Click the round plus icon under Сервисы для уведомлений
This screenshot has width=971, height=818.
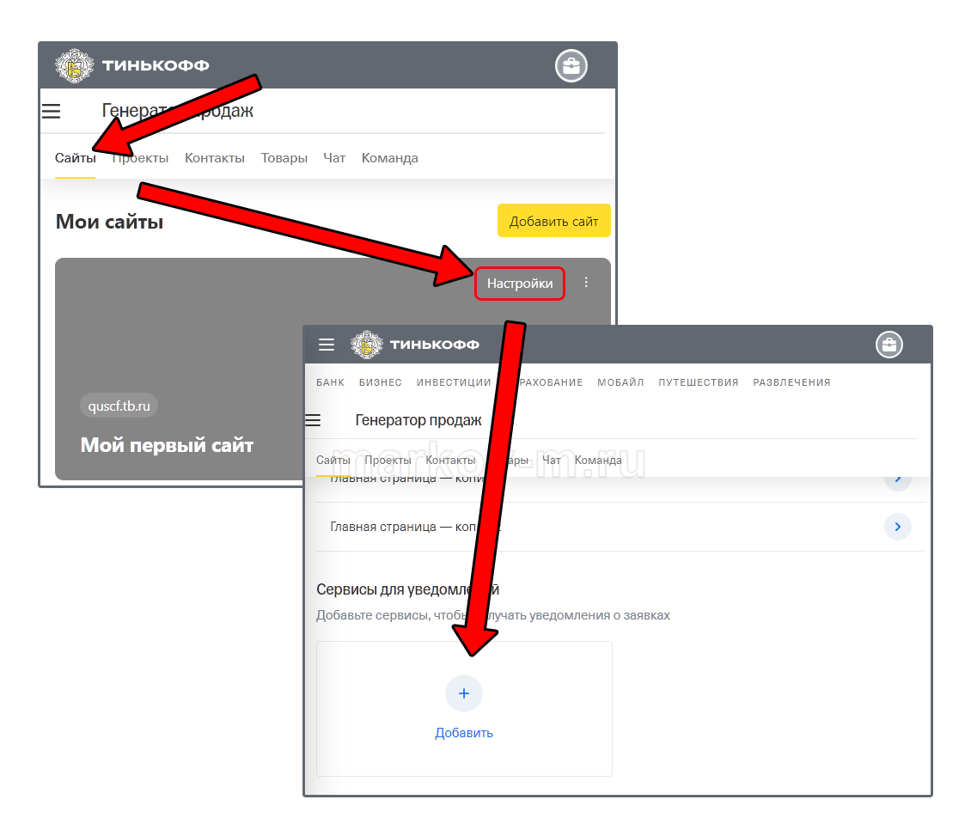click(464, 693)
